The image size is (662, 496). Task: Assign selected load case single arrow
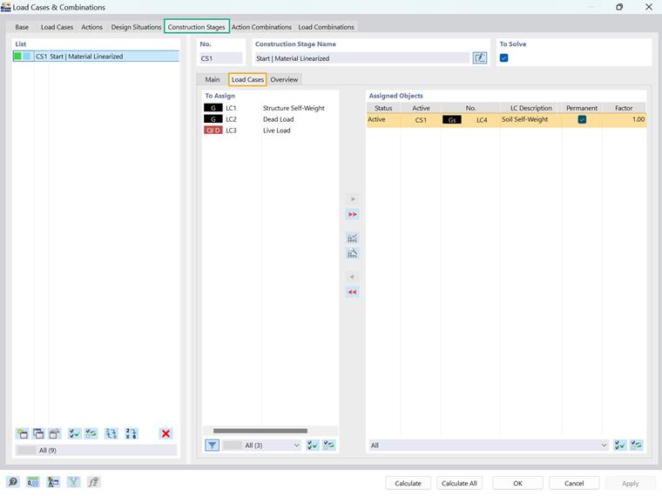[x=353, y=199]
